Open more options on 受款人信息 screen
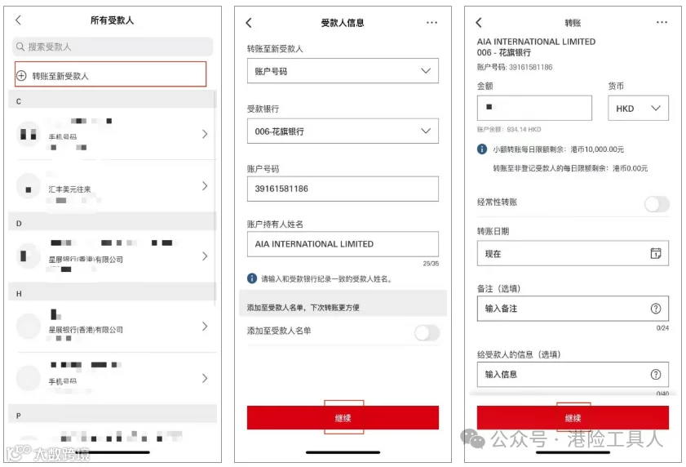 coord(432,23)
